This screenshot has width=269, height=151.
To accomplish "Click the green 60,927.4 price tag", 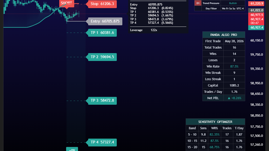I will click(256, 28).
